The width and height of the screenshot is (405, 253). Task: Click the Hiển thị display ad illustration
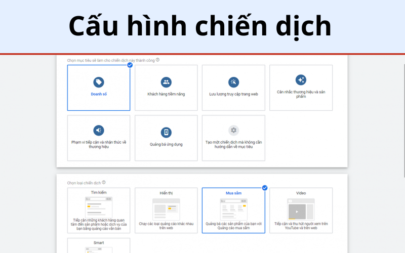point(166,209)
